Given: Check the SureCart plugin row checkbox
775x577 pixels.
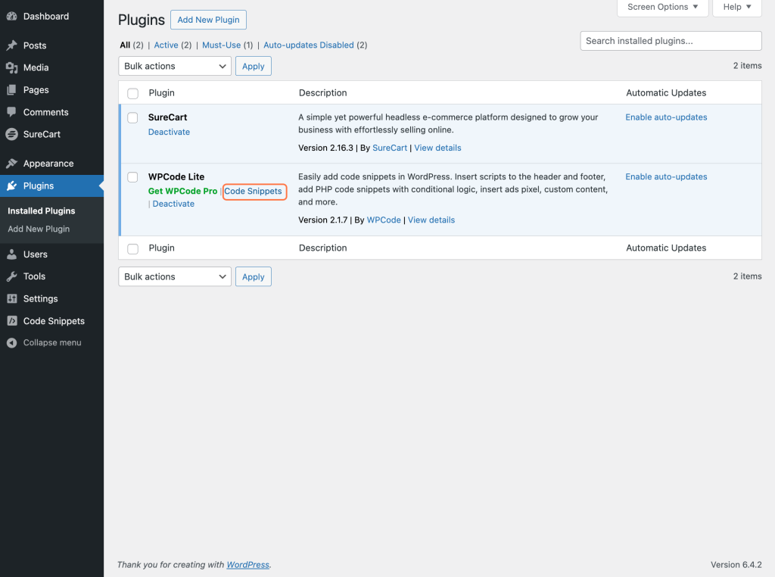Looking at the screenshot, I should (132, 117).
